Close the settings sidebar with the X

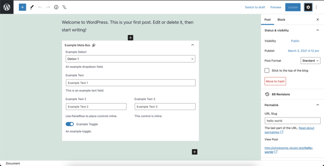[318, 20]
